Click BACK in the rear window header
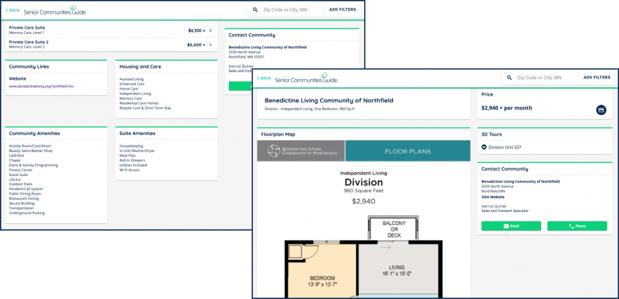The width and height of the screenshot is (619, 299). tap(13, 10)
